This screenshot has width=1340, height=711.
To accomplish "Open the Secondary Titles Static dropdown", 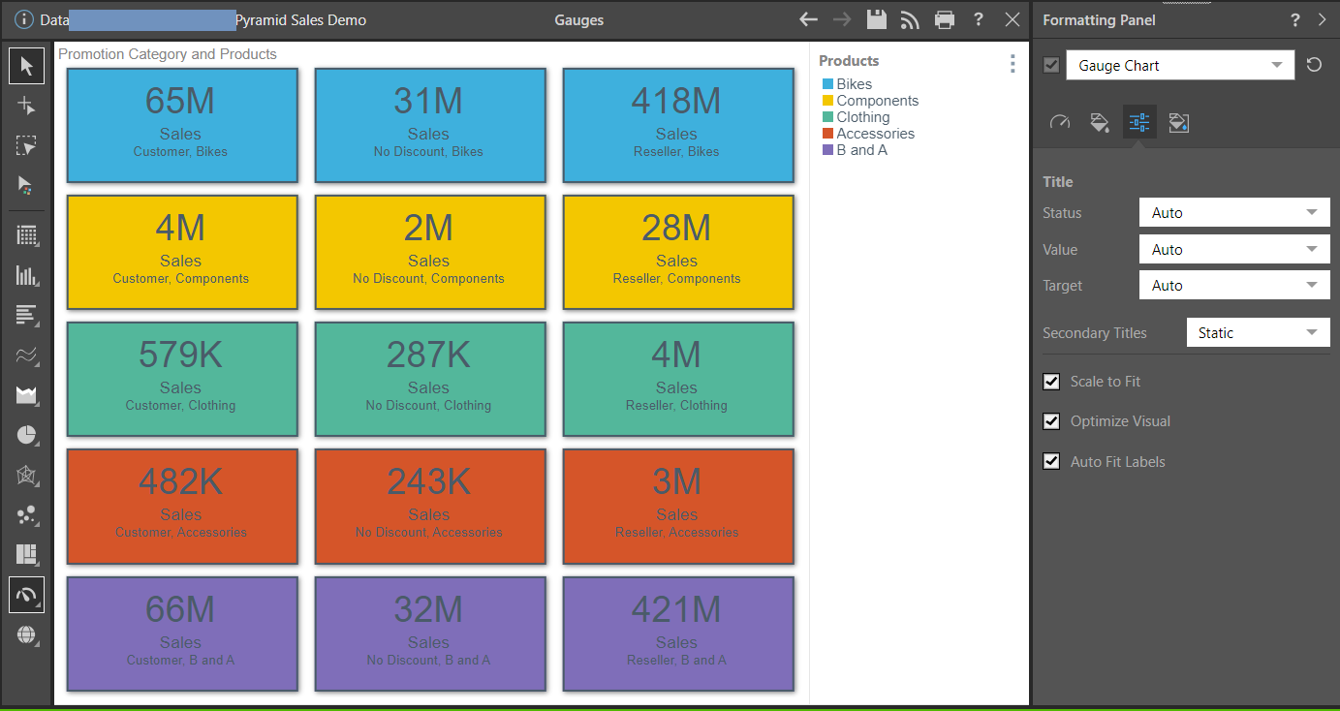I will (1257, 333).
